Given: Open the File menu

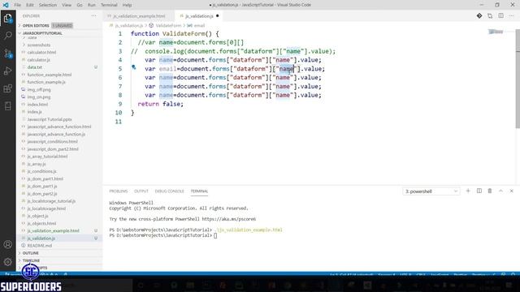Looking at the screenshot, I should click(x=17, y=5).
